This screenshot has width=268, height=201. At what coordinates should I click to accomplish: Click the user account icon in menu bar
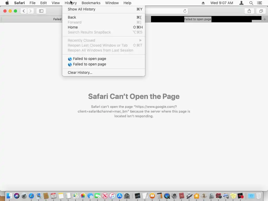241,3
